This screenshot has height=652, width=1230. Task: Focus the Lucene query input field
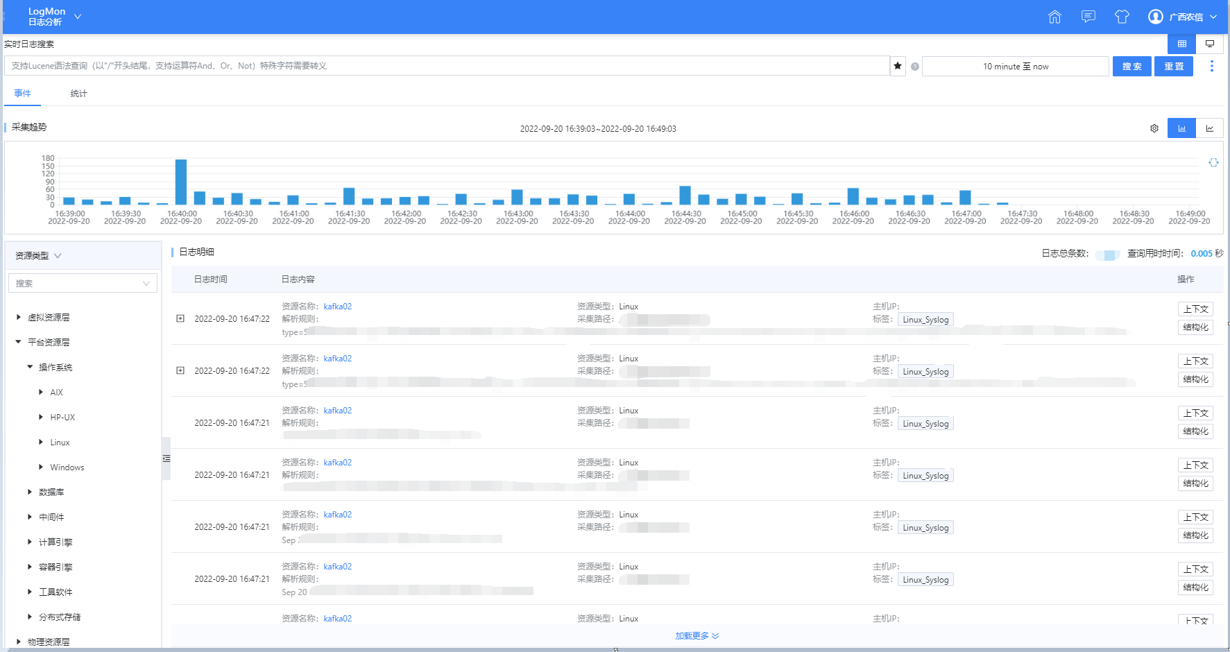pyautogui.click(x=447, y=66)
